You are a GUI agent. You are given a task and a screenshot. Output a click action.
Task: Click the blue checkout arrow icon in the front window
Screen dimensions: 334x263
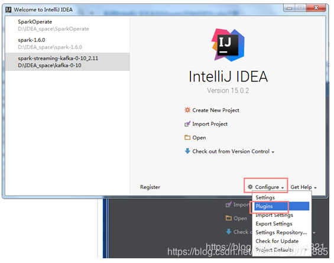point(187,151)
